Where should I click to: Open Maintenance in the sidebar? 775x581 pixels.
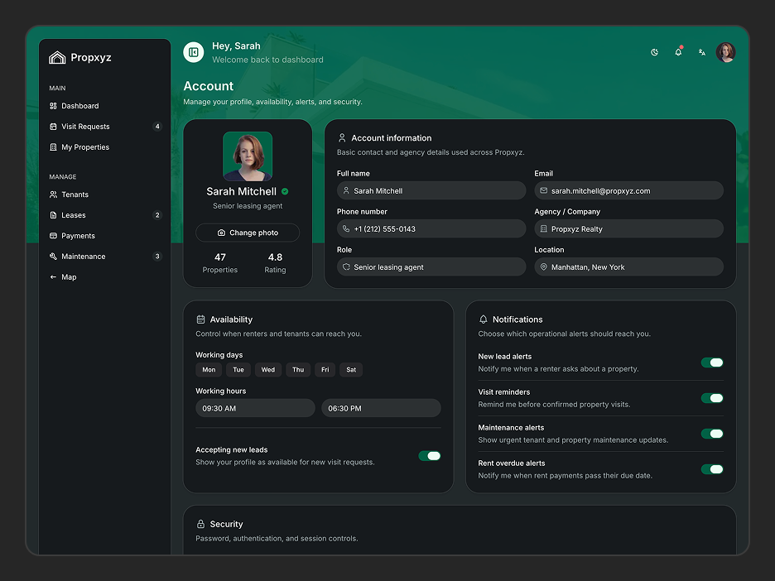105,256
